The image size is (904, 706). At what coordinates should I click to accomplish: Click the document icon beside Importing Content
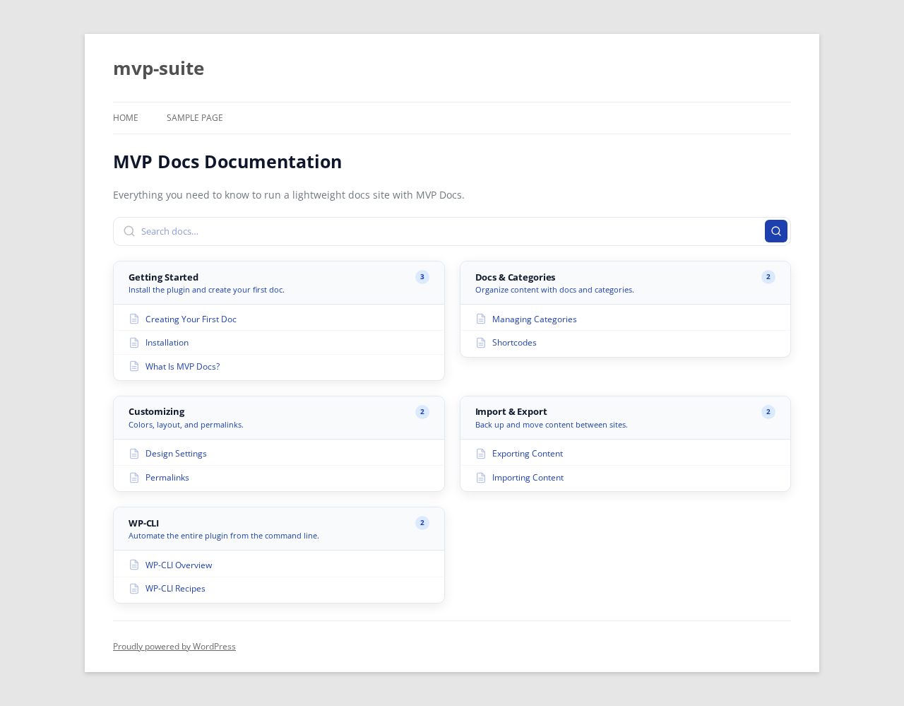[x=481, y=478]
